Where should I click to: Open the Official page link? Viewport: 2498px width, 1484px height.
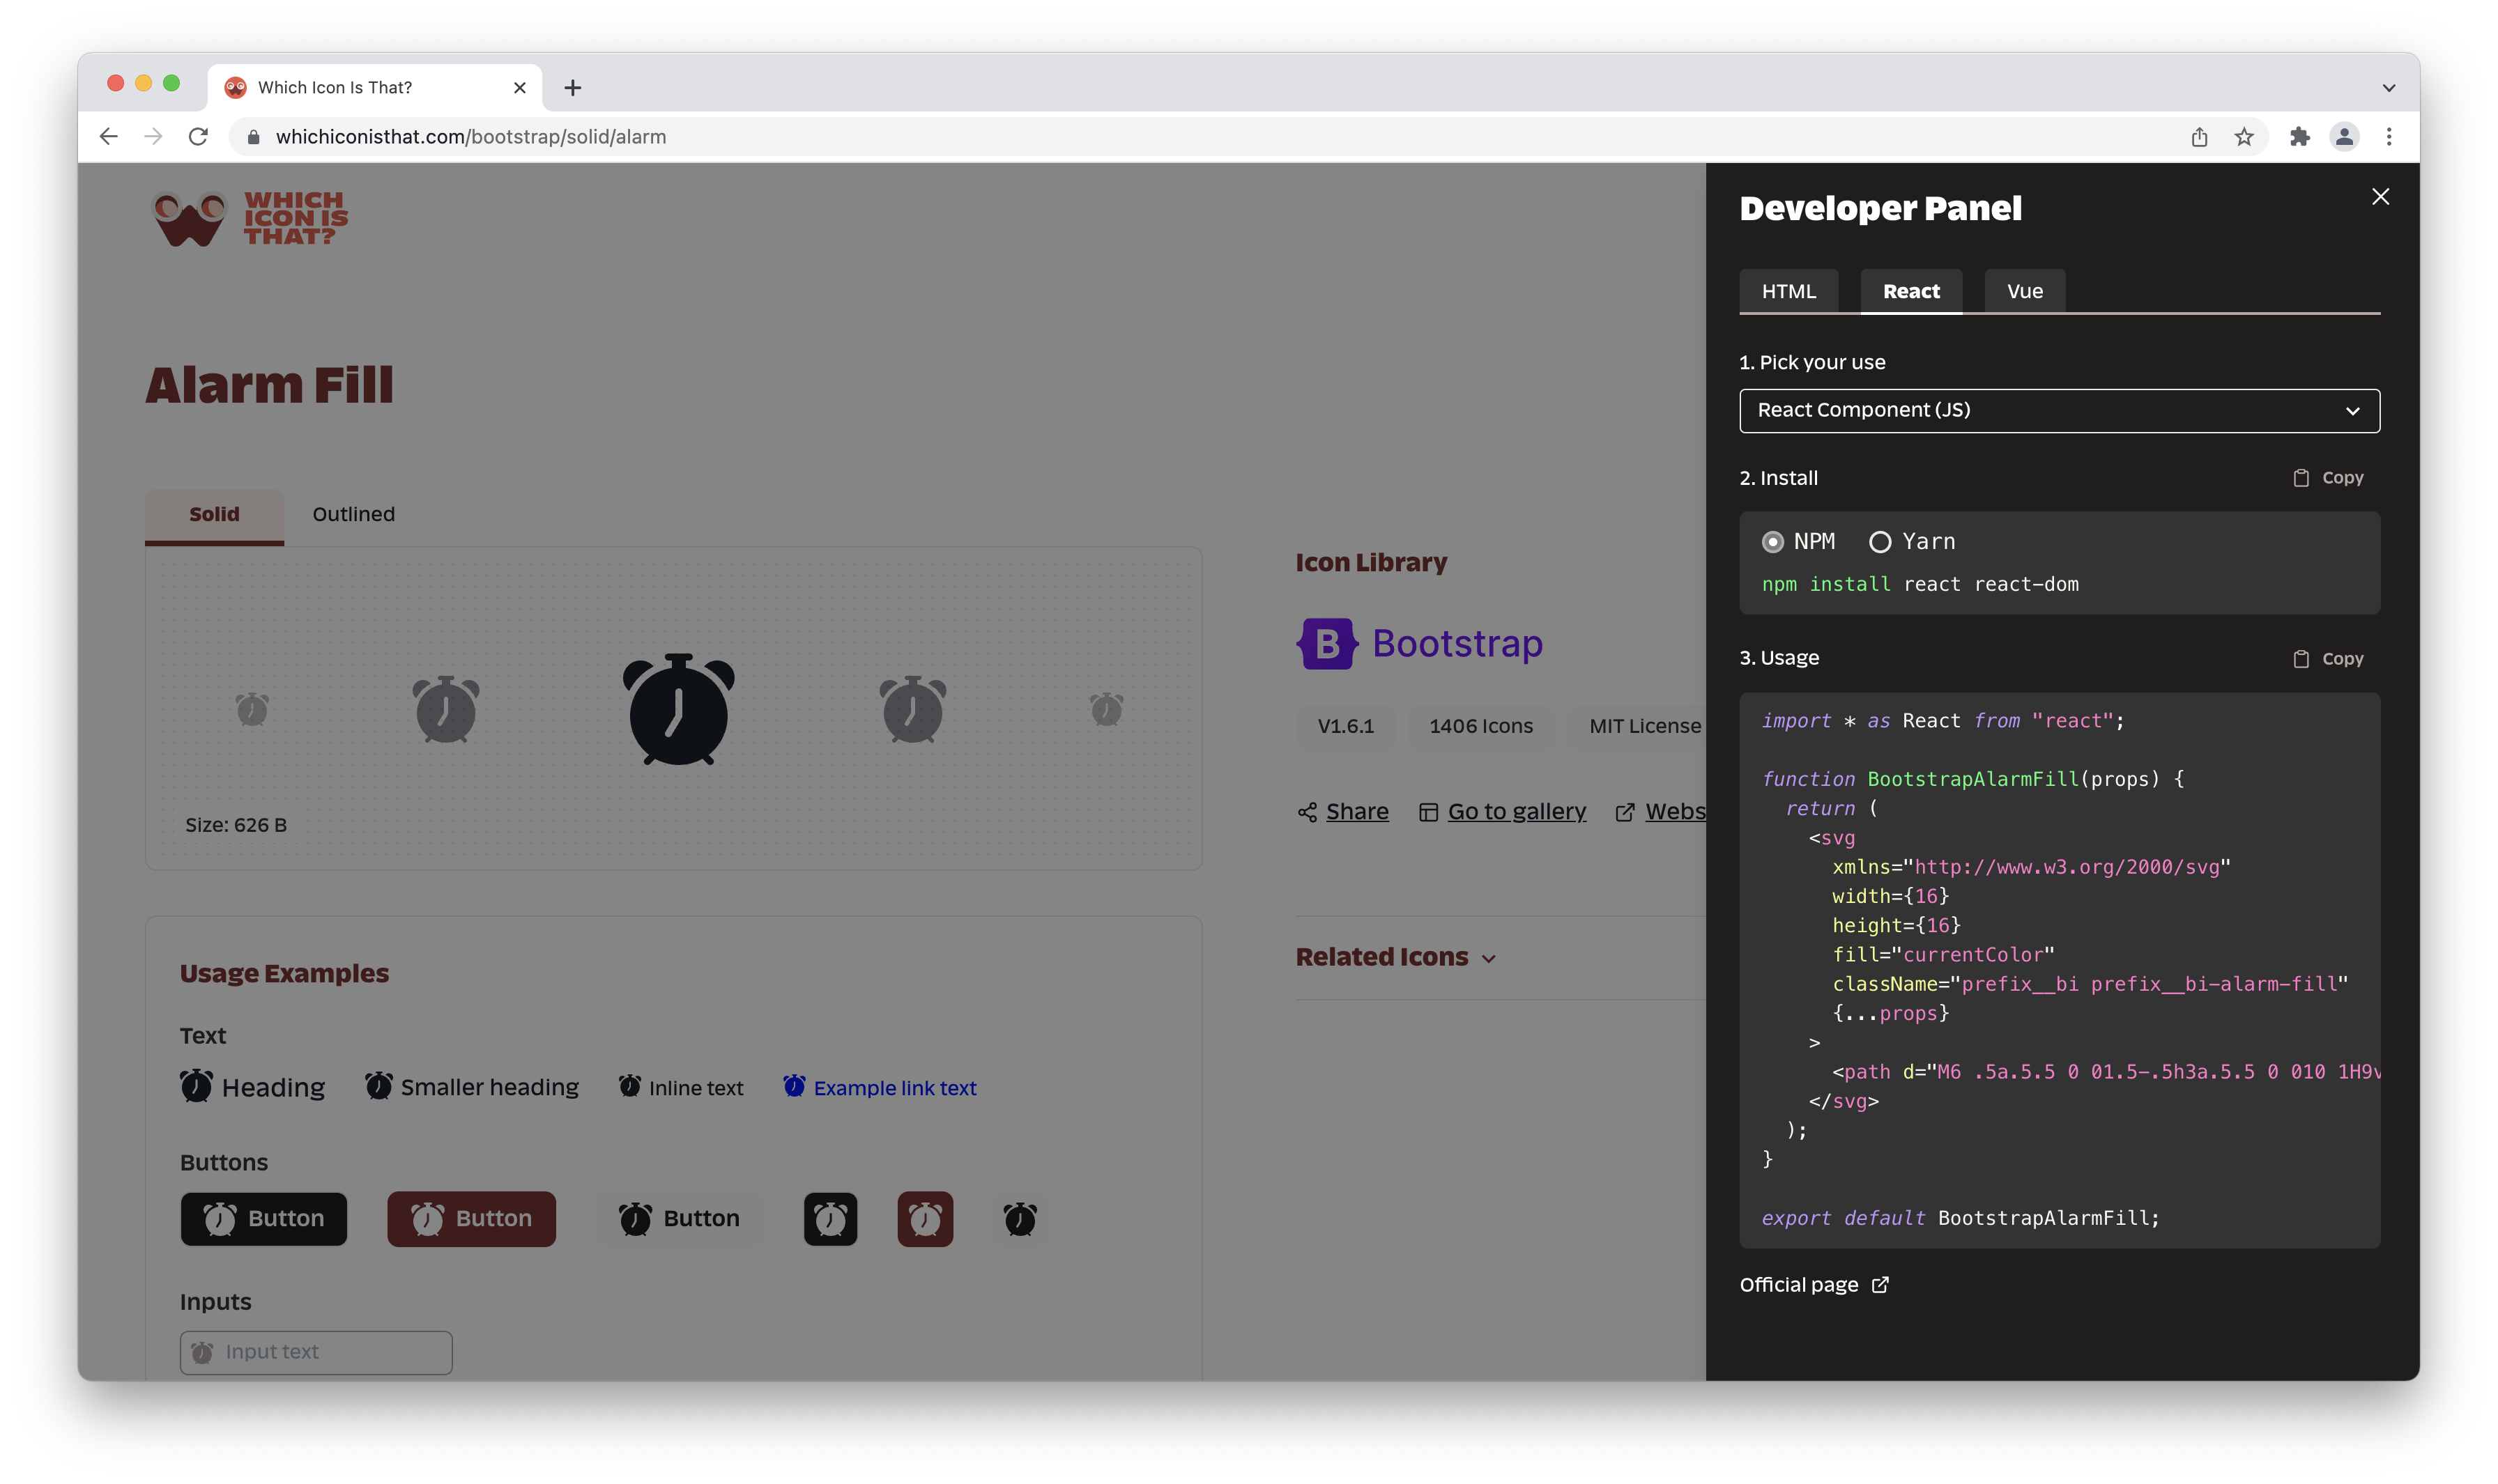click(1799, 1284)
